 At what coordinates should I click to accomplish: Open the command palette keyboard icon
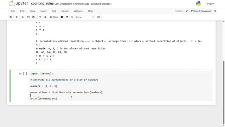tap(99, 17)
